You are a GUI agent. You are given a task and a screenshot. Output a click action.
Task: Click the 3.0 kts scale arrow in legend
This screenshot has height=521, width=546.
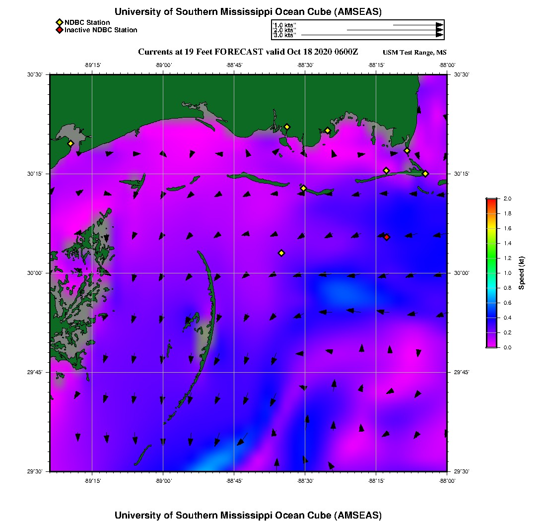click(371, 35)
